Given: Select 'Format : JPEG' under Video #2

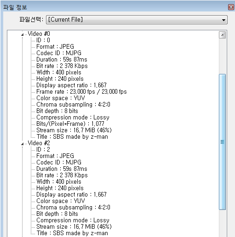Looking at the screenshot, I should coord(55,156).
